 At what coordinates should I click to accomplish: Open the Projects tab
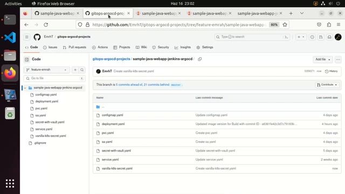click(122, 47)
